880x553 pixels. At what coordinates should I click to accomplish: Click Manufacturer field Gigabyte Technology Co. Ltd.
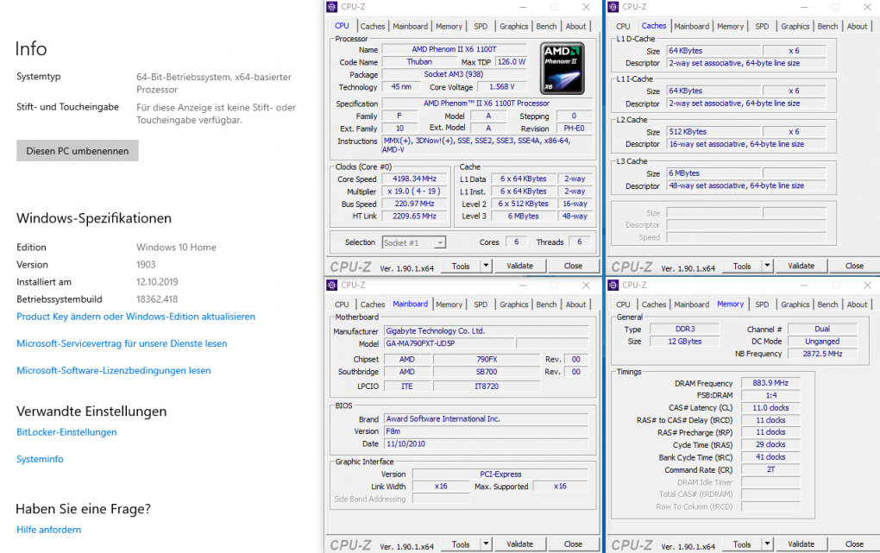486,330
